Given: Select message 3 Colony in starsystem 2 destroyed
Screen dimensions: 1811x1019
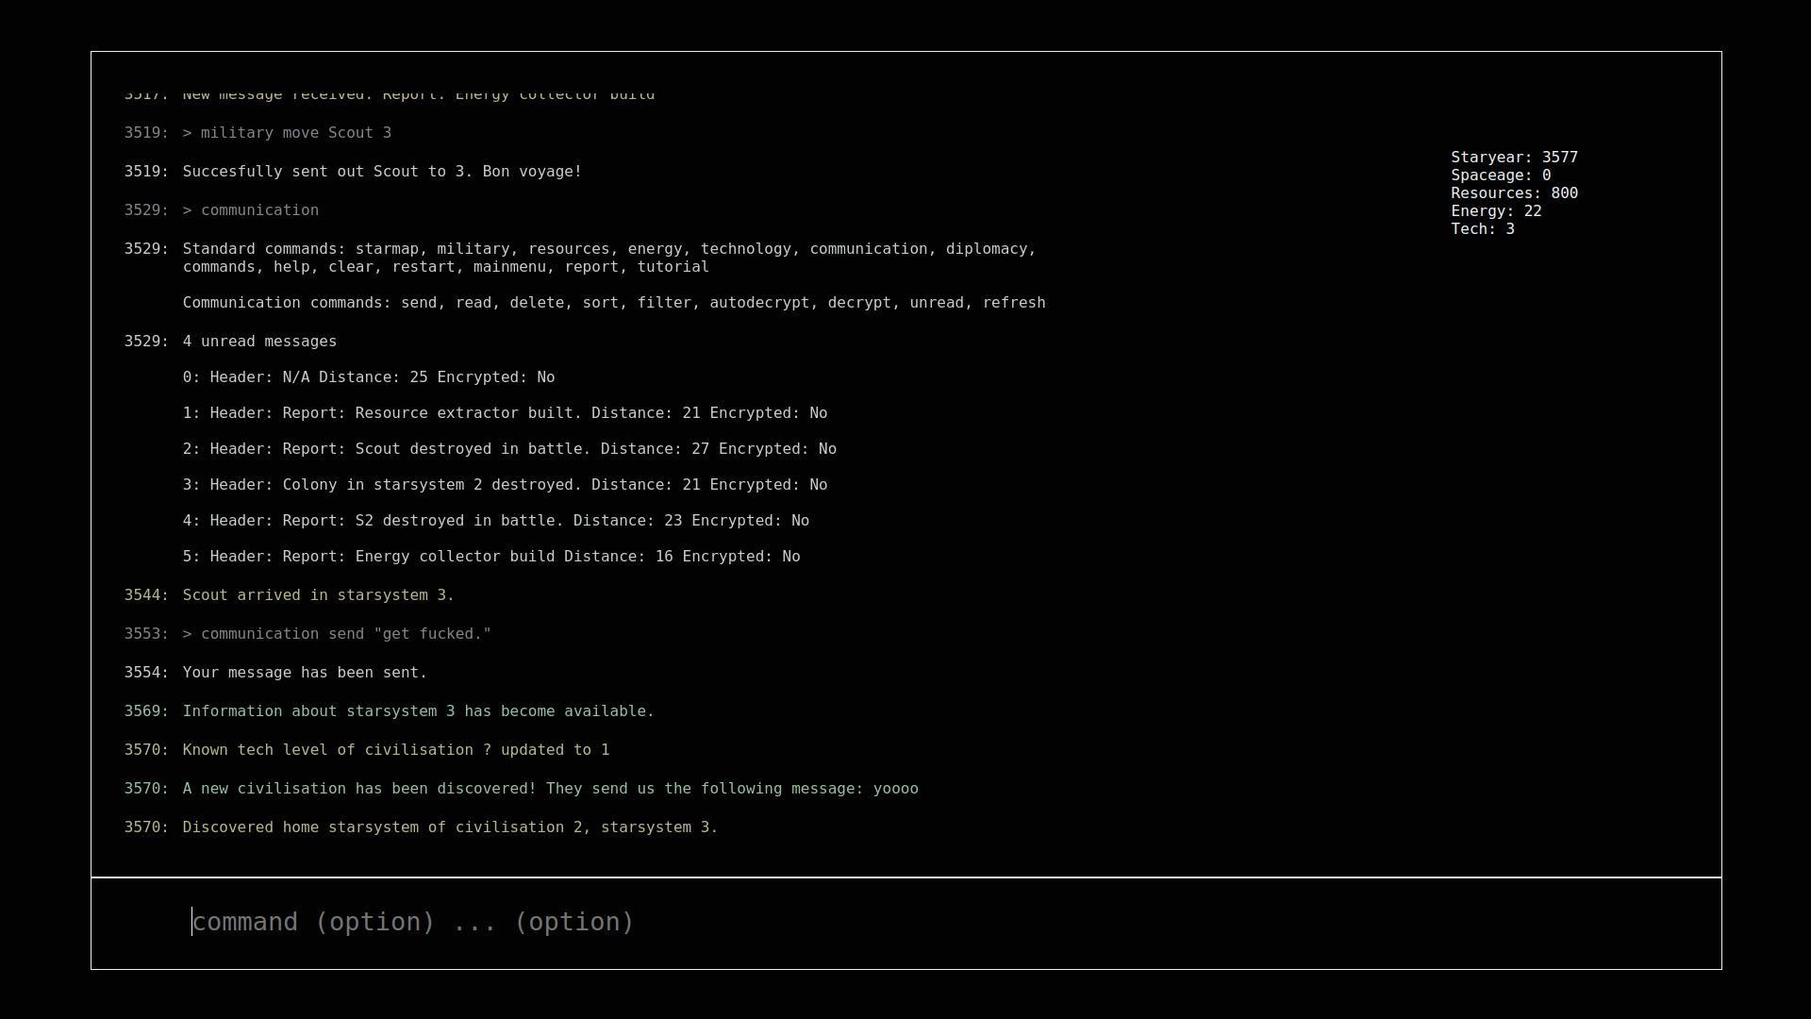Looking at the screenshot, I should coord(505,485).
